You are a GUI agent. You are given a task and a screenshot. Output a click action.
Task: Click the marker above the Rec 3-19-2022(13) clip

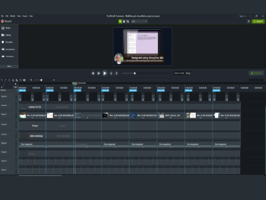[105, 90]
